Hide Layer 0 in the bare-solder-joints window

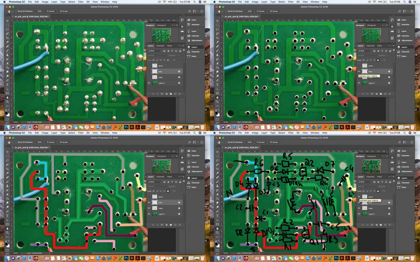pos(149,83)
